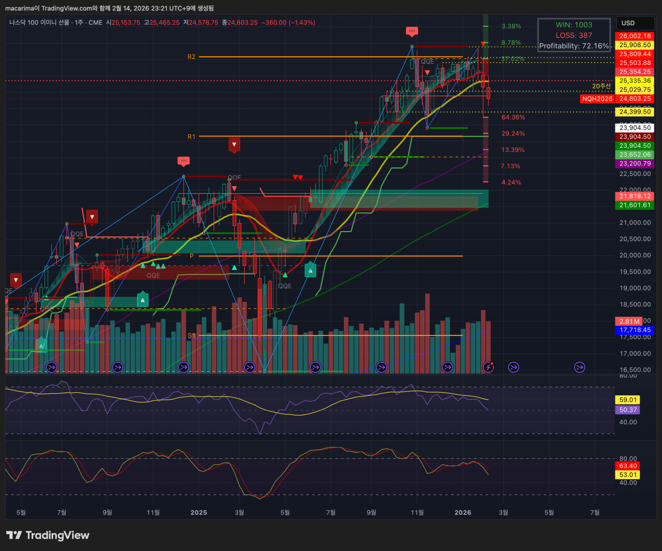Viewport: 662px width, 551px height.
Task: Select the HH label at the chart's highest peak
Action: [412, 31]
